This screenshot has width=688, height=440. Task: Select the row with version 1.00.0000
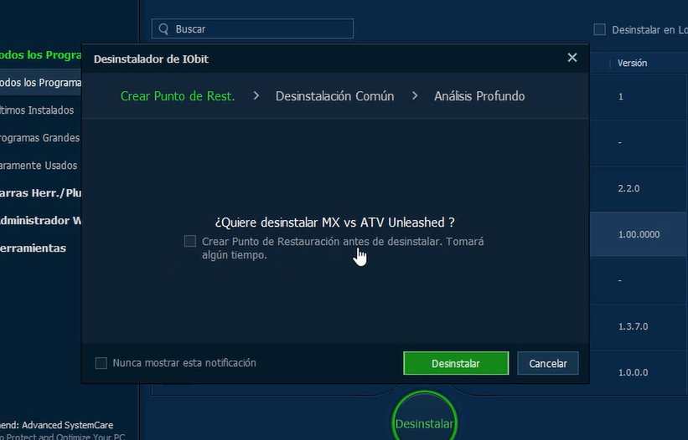(639, 234)
